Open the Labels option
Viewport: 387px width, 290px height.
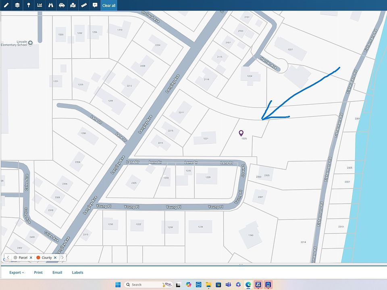pyautogui.click(x=77, y=273)
